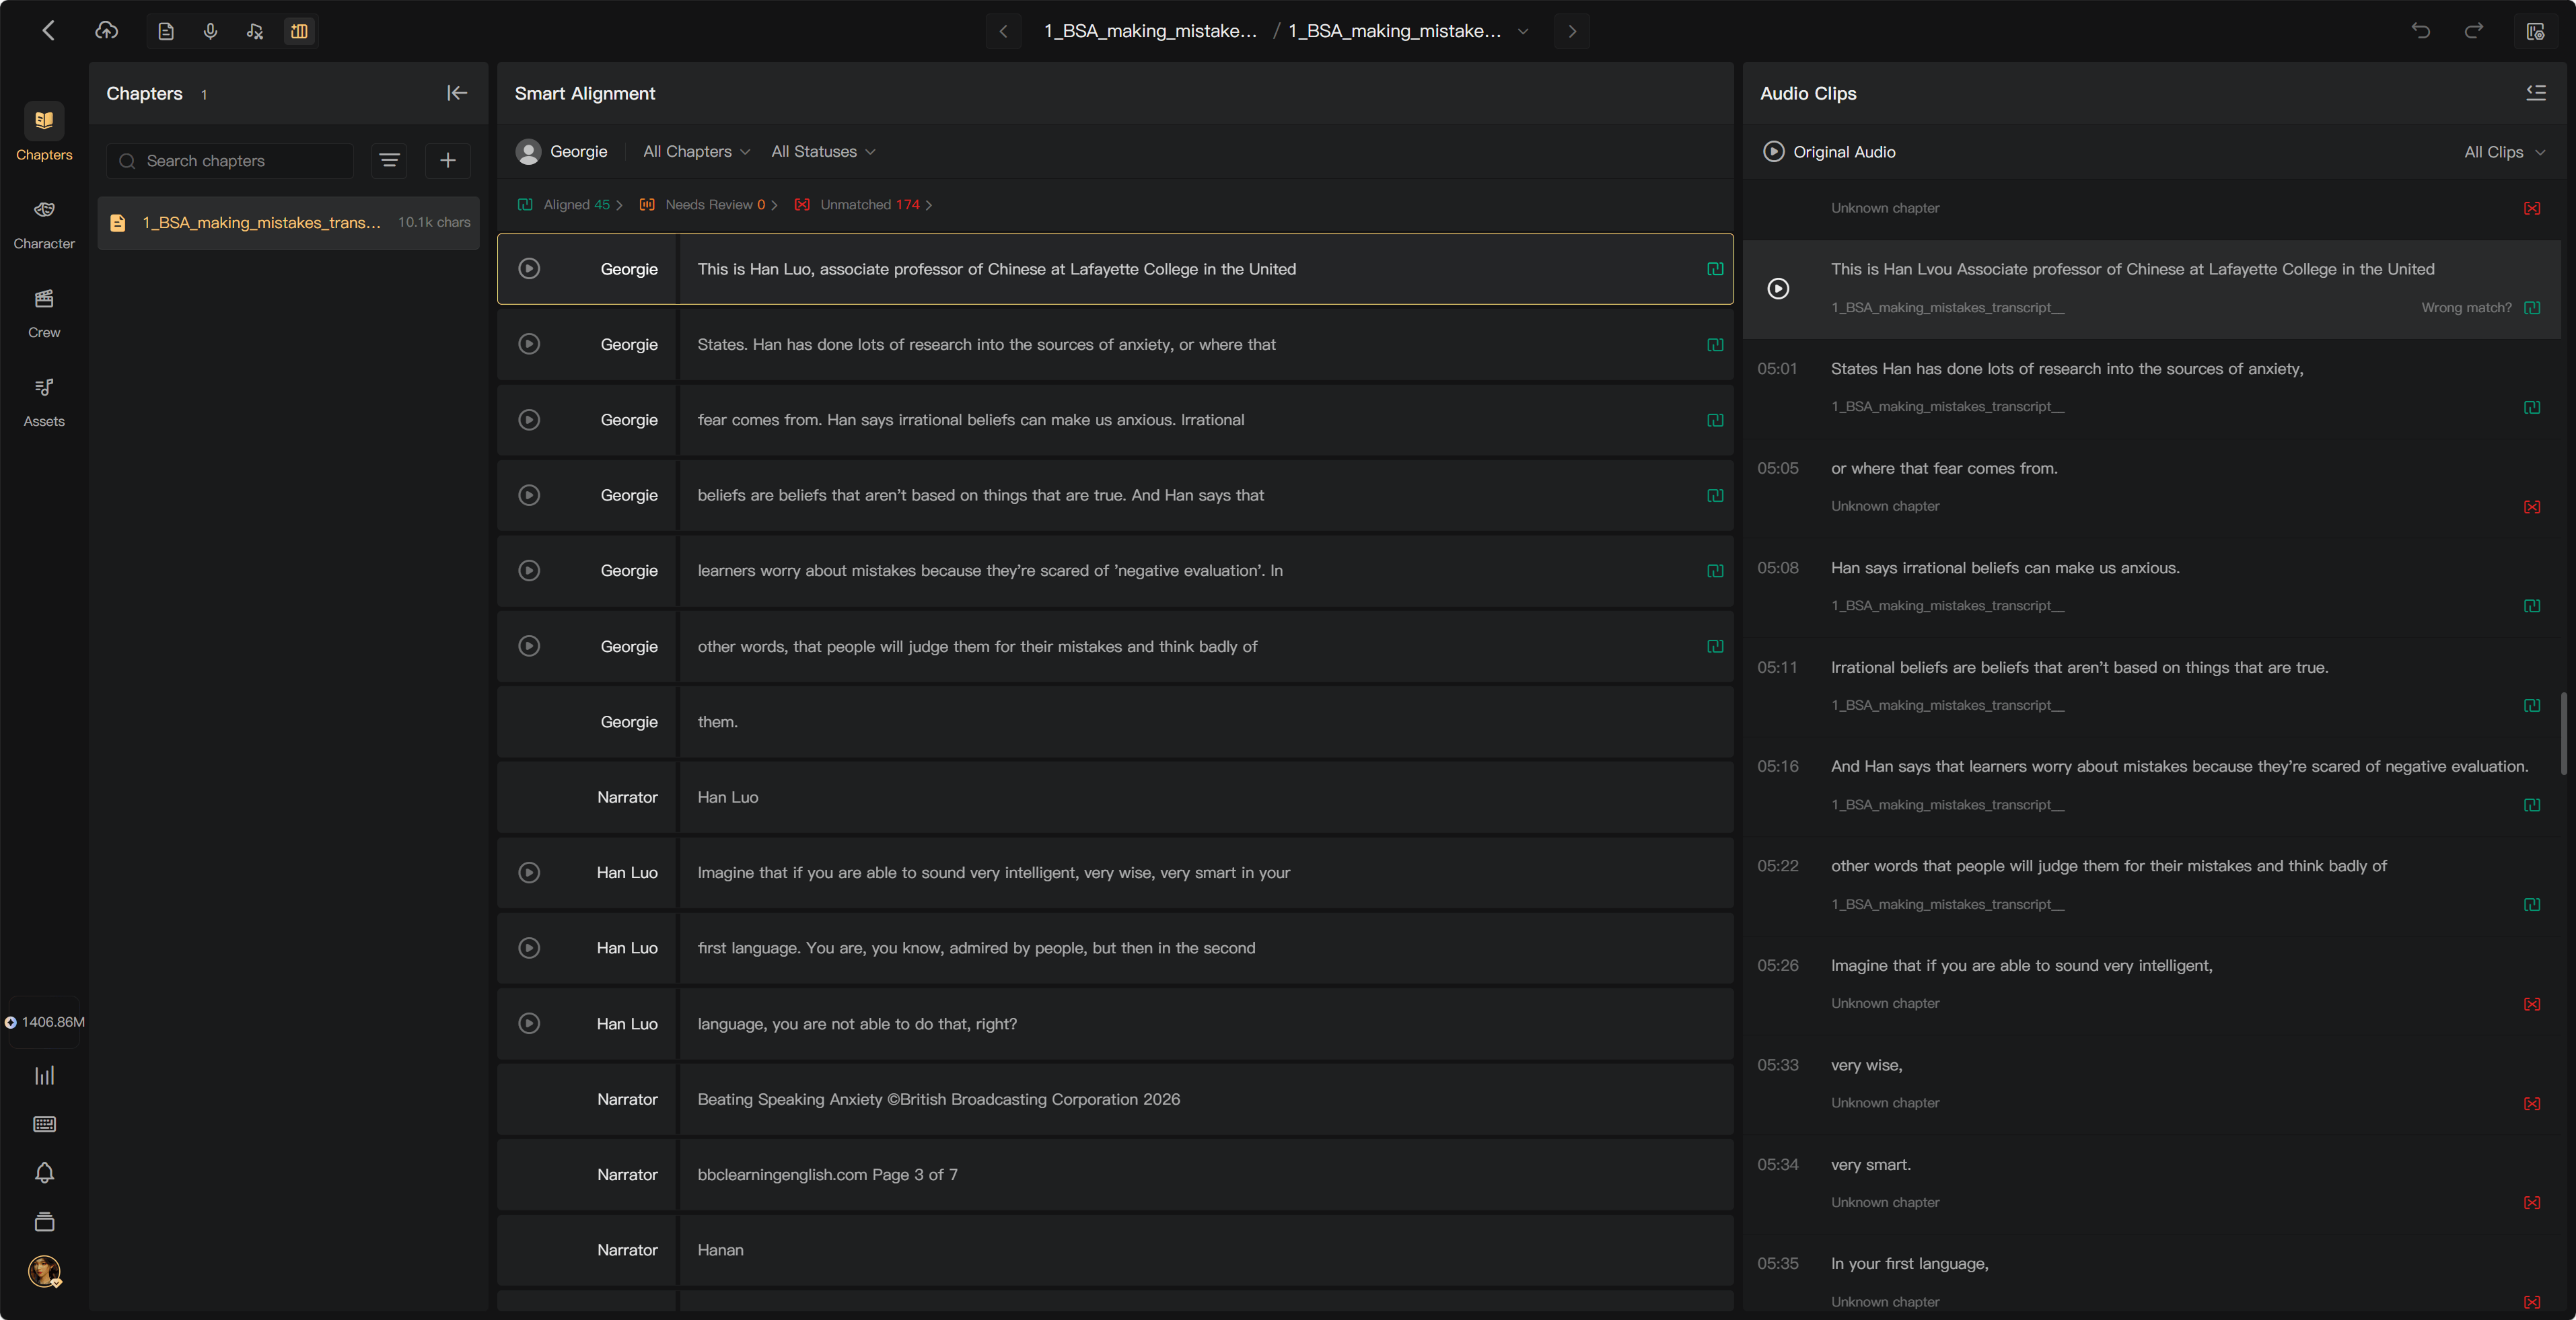This screenshot has width=2576, height=1320.
Task: Click into Search chapters field
Action: pyautogui.click(x=231, y=161)
